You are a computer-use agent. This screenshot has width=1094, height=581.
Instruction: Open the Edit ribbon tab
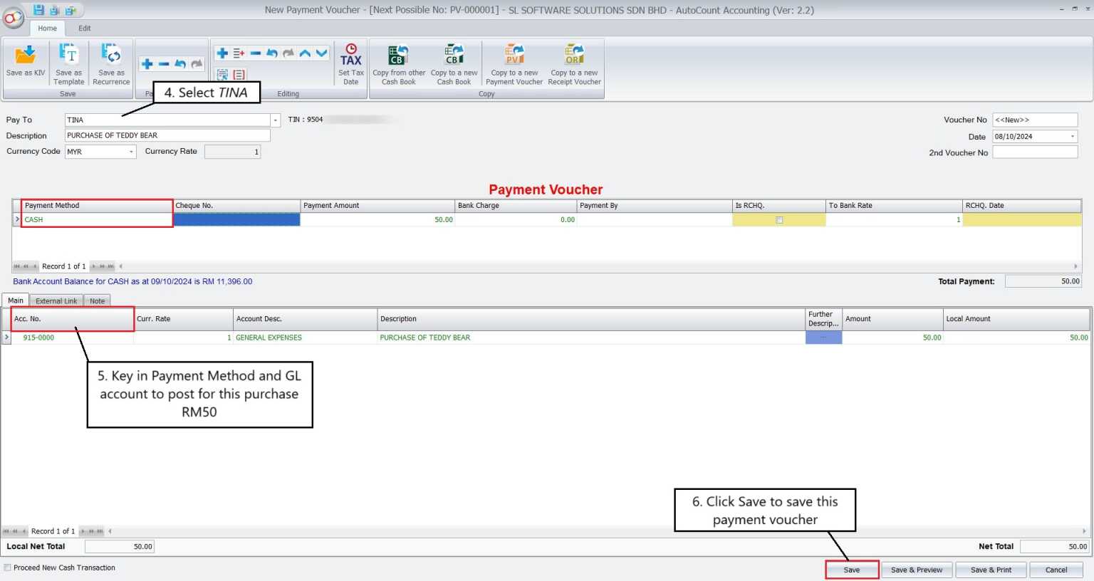click(x=85, y=28)
